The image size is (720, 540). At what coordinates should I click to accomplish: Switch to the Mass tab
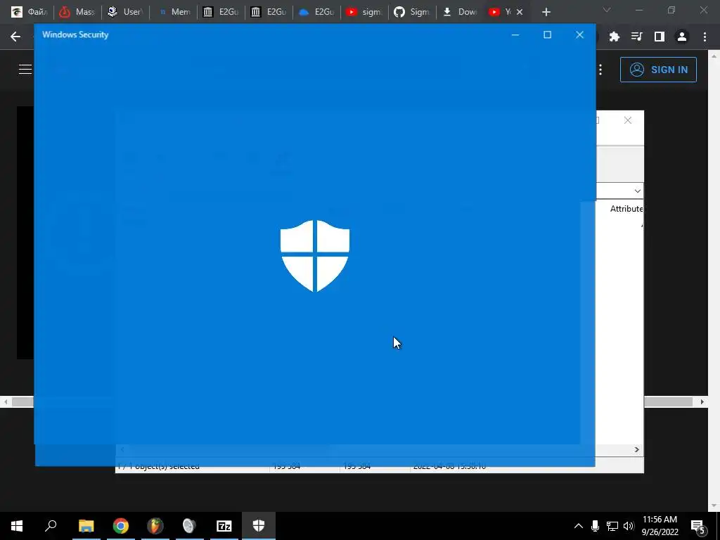click(77, 12)
